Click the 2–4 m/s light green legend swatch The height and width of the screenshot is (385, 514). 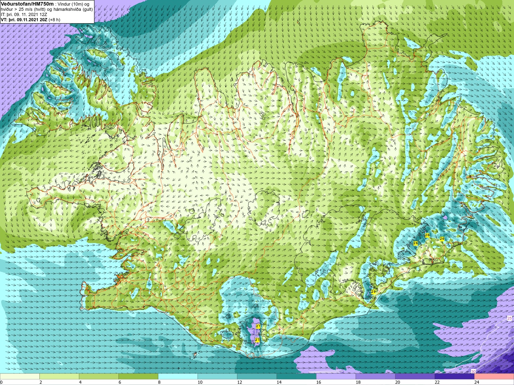tap(59, 377)
